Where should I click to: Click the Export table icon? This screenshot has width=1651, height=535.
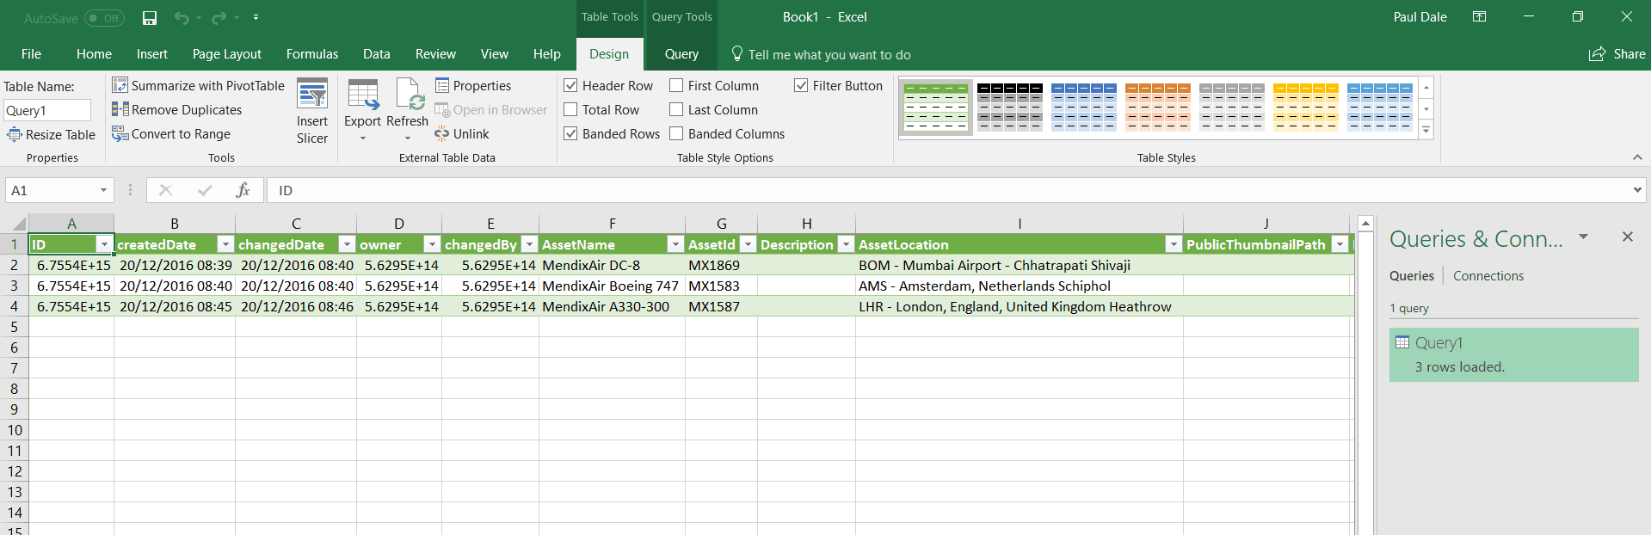363,95
